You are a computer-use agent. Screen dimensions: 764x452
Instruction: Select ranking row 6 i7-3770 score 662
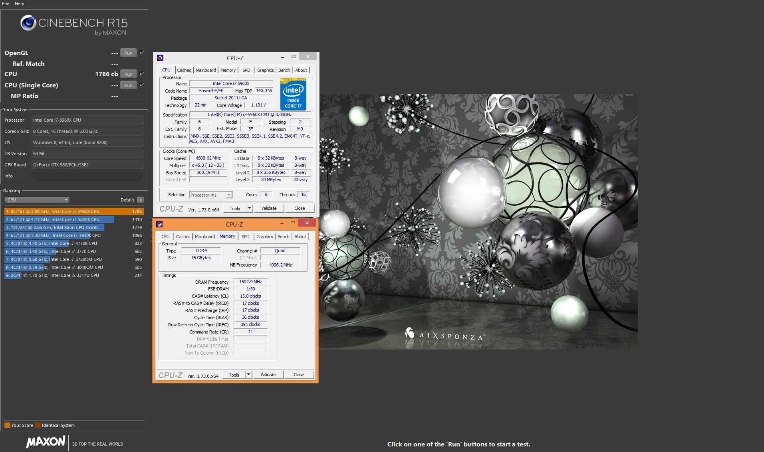tap(74, 251)
